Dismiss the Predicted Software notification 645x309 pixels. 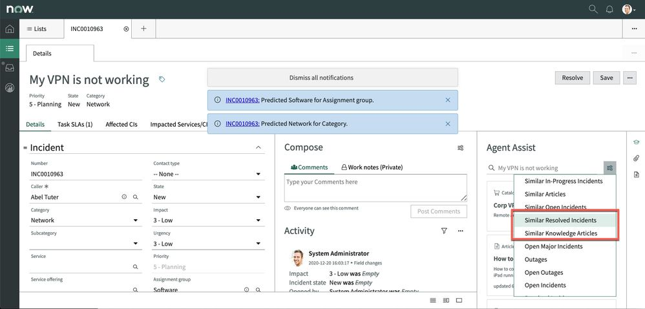[x=448, y=100]
